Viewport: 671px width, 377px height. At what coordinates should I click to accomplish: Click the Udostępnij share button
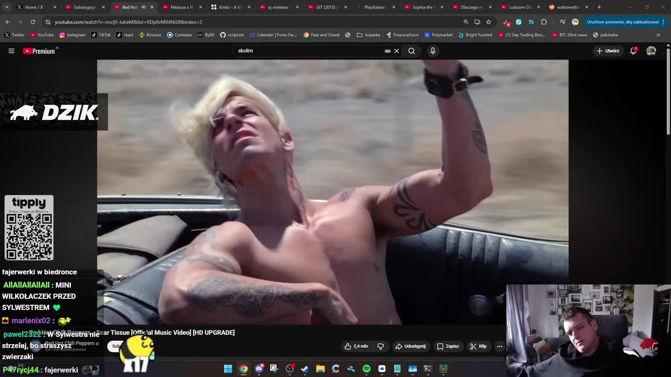pos(410,346)
